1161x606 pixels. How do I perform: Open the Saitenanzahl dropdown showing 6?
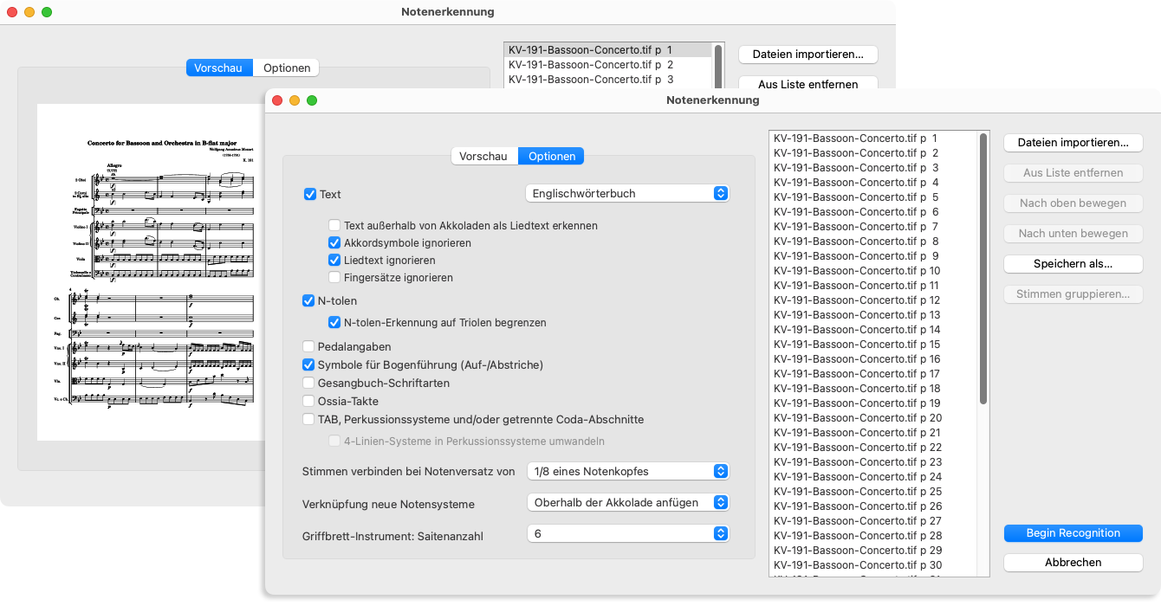coord(627,534)
